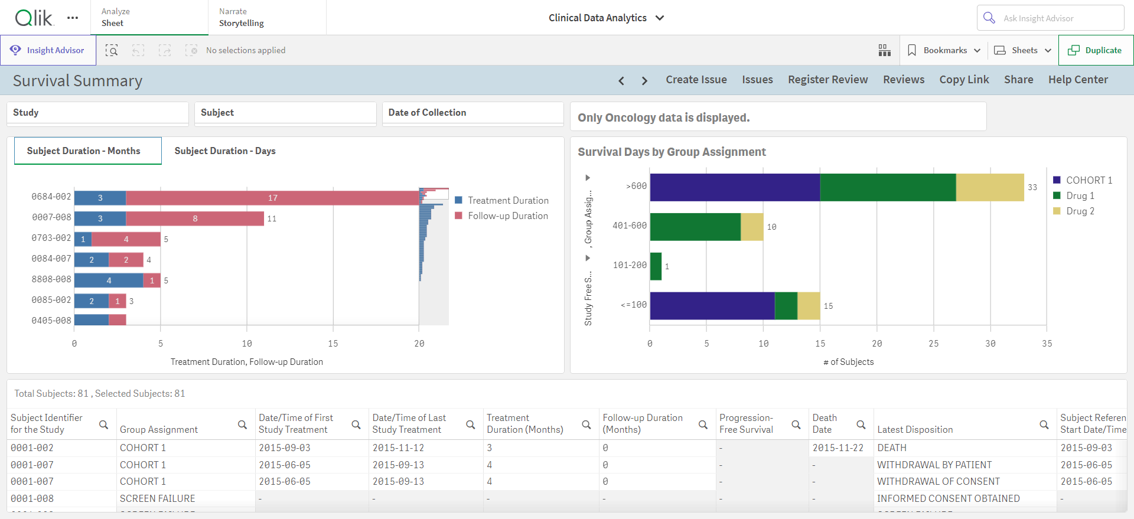Viewport: 1134px width, 519px height.
Task: Click the Create Issue button
Action: 696,80
